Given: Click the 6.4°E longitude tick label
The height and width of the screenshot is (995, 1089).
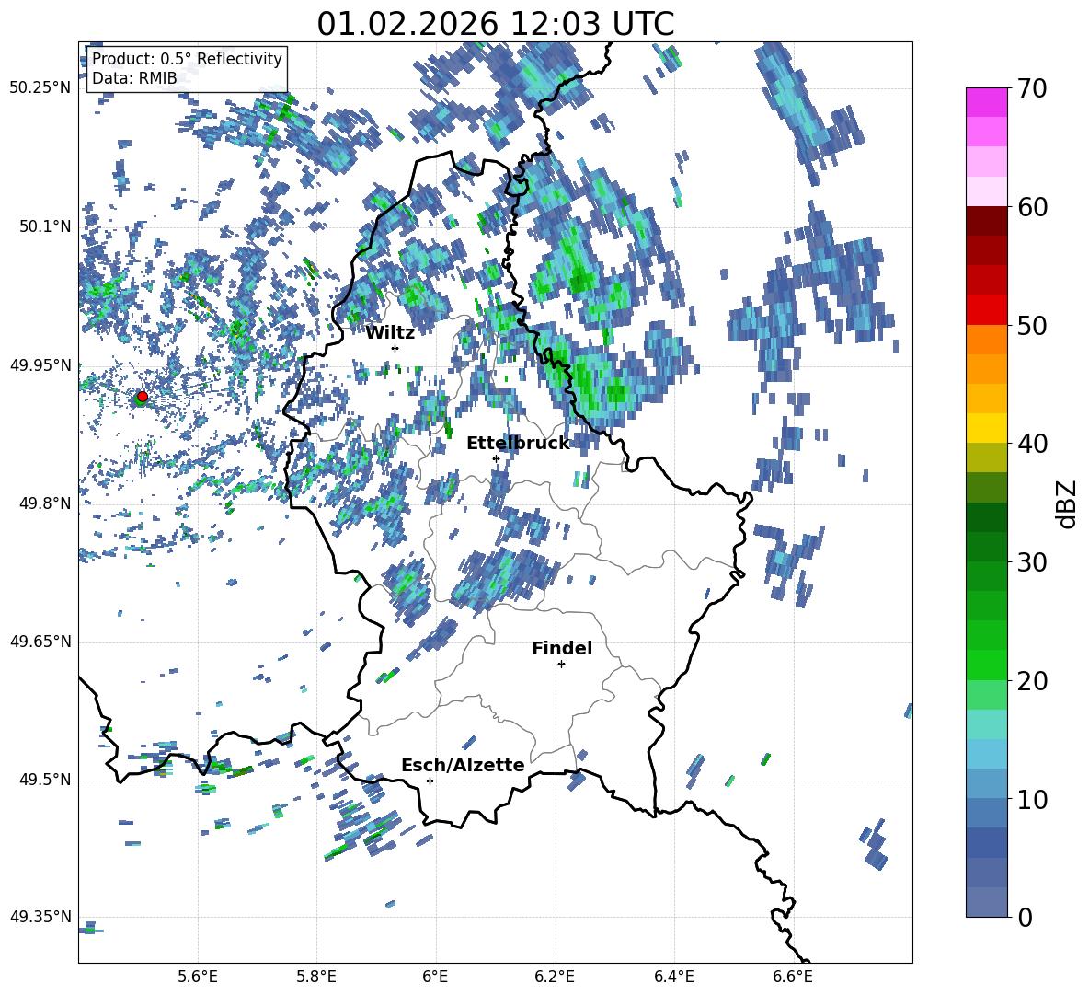Looking at the screenshot, I should point(673,977).
